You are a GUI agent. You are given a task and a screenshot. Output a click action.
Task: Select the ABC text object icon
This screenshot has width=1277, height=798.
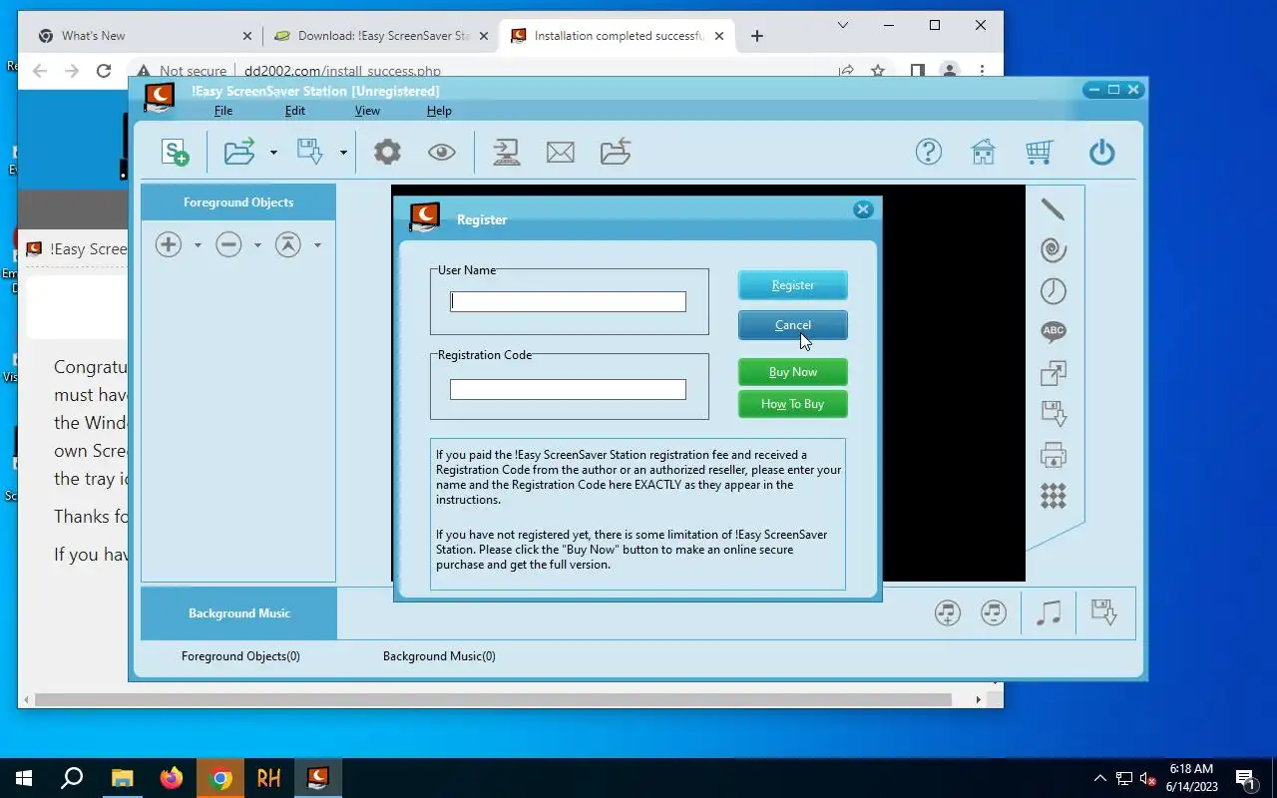[1054, 332]
